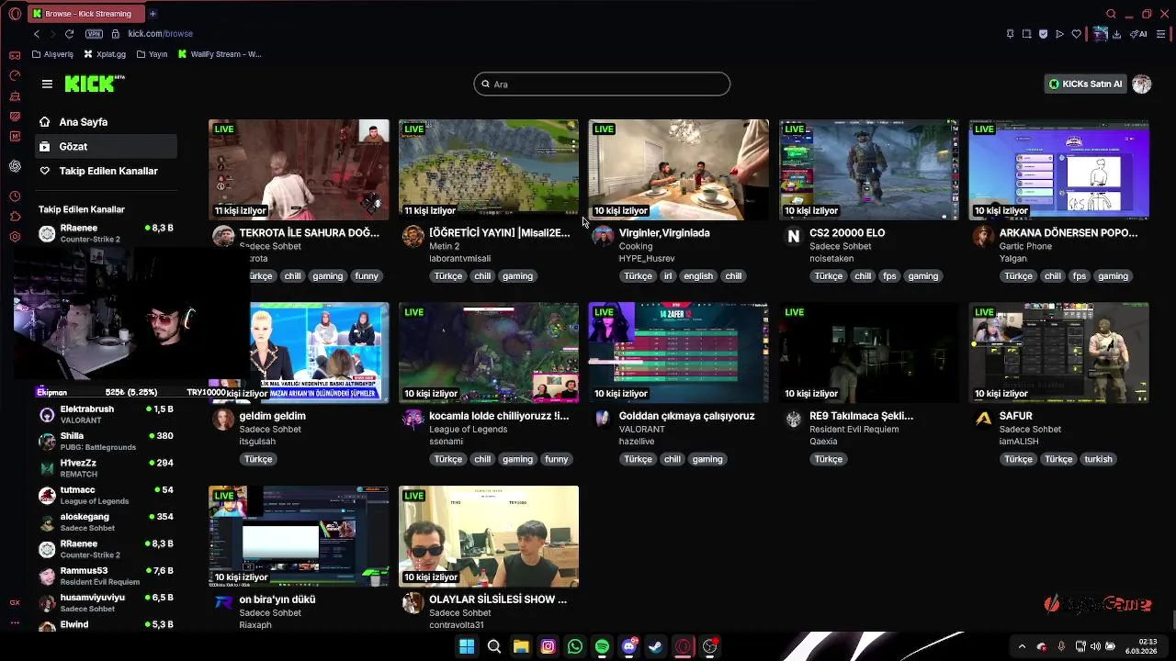Viewport: 1176px width, 661px height.
Task: Open ad blocker shield icon
Action: pos(1043,34)
